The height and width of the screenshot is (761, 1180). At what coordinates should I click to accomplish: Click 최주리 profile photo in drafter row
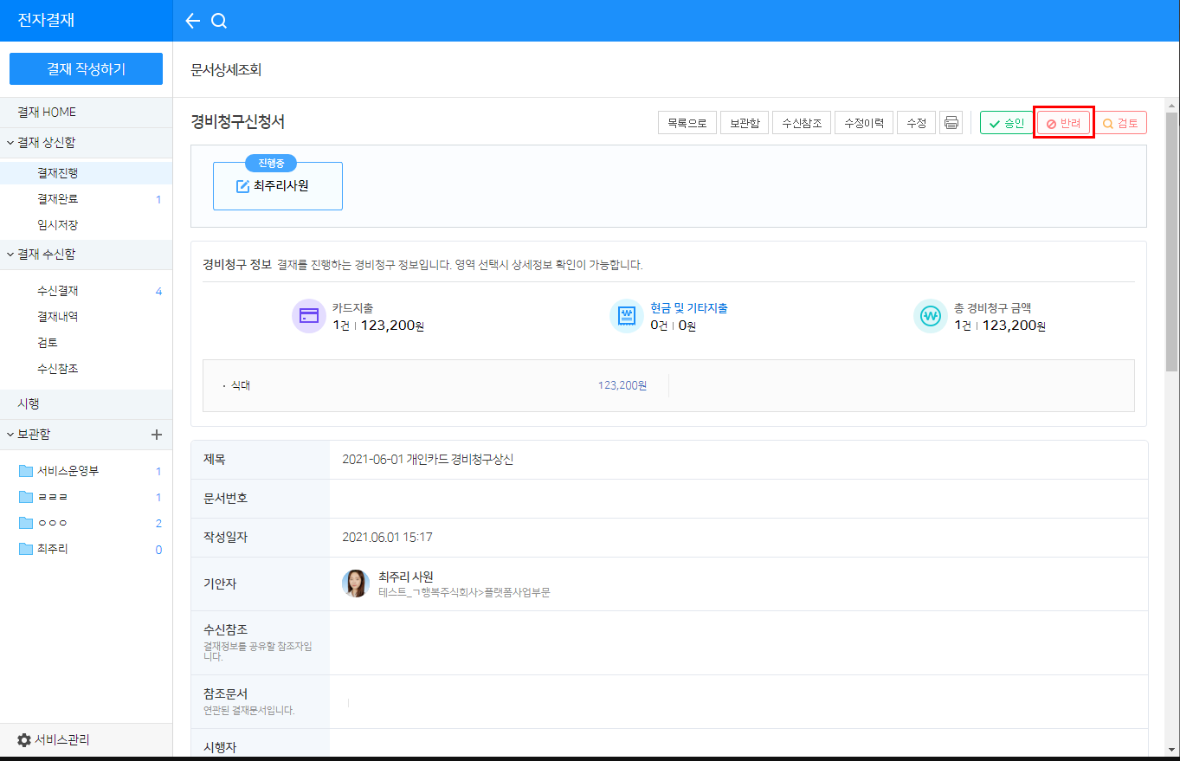[356, 584]
